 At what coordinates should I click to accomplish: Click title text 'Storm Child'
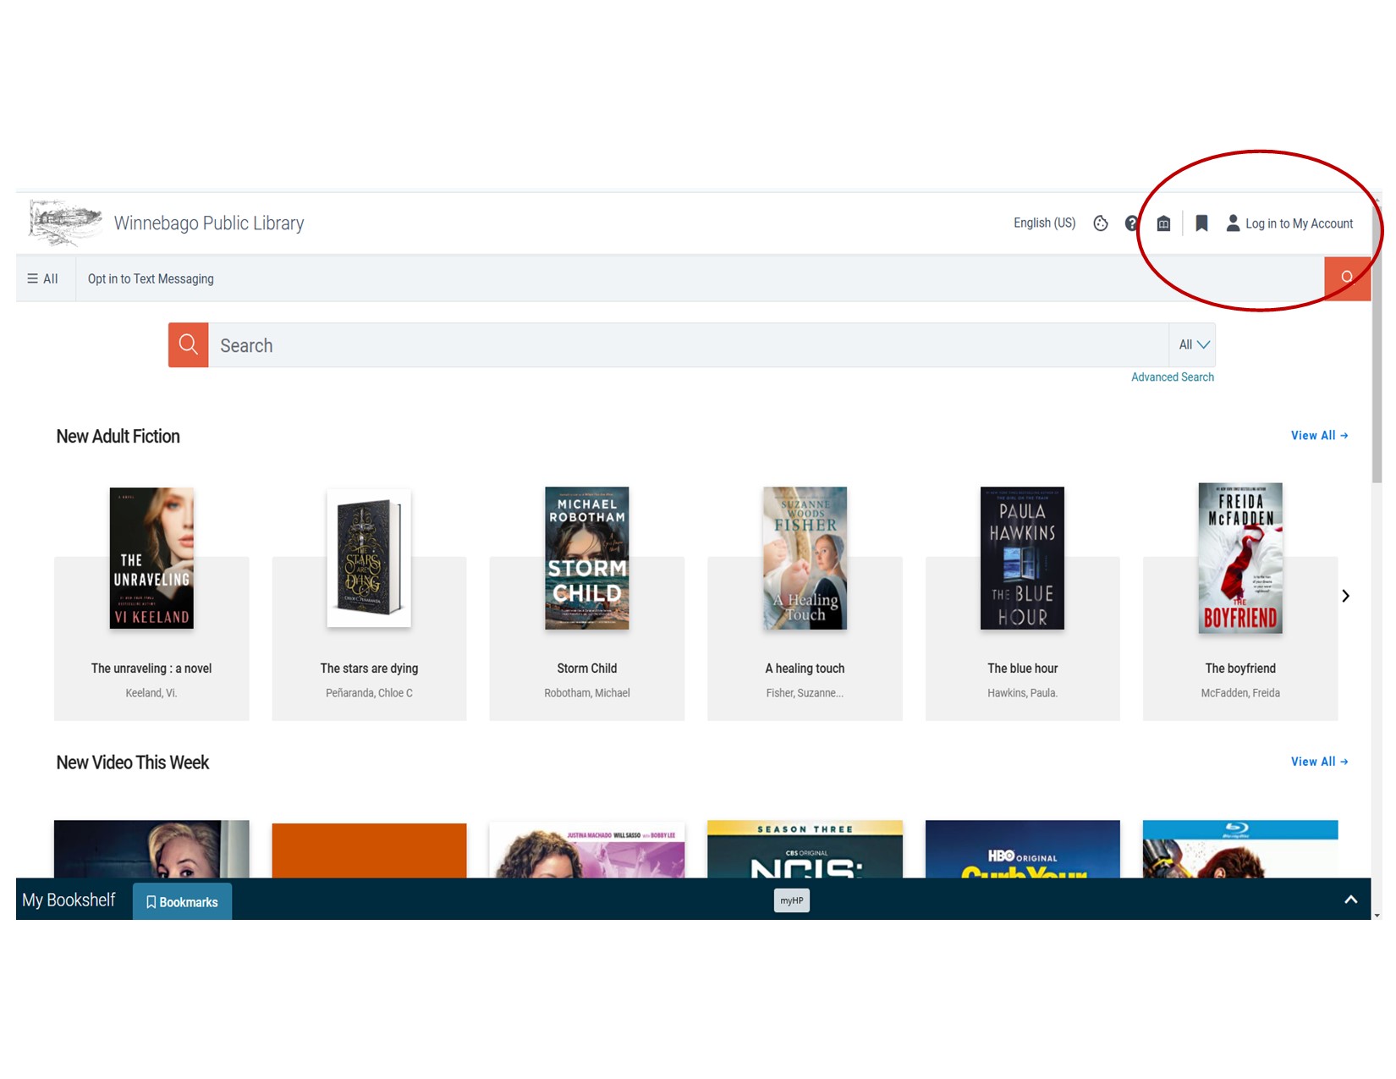[587, 669]
